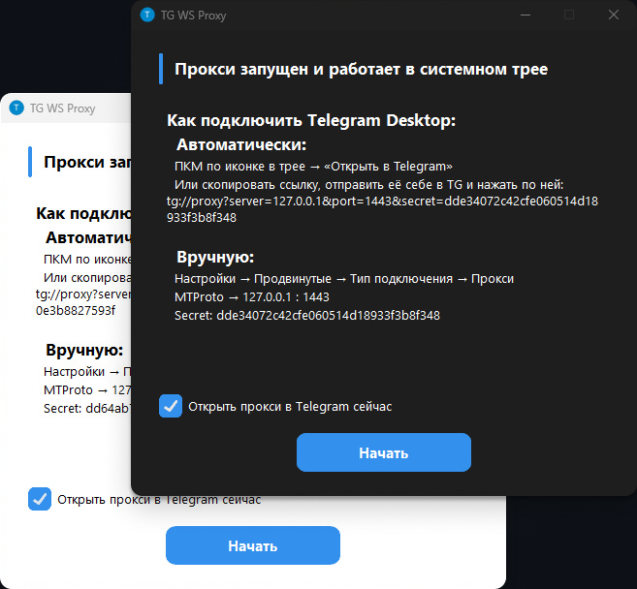Image resolution: width=637 pixels, height=589 pixels.
Task: Click the 'Вручную:' heading in dark window
Action: tap(215, 257)
